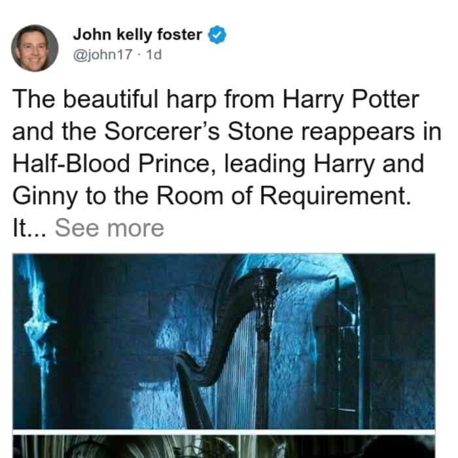Click the blue verified checkmark badge

point(217,35)
